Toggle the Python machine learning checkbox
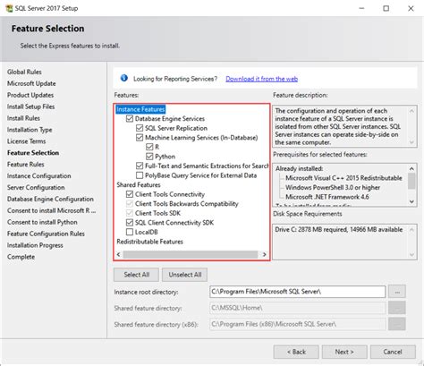The width and height of the screenshot is (424, 366). [149, 157]
